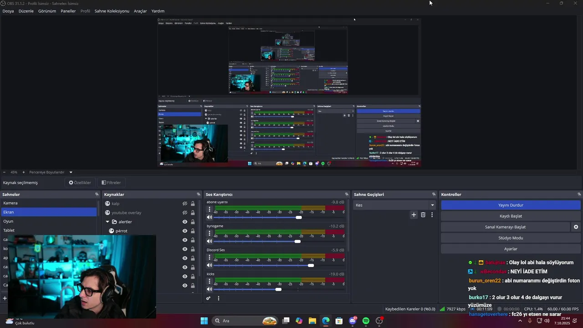Open the Paneller menu

pyautogui.click(x=68, y=11)
